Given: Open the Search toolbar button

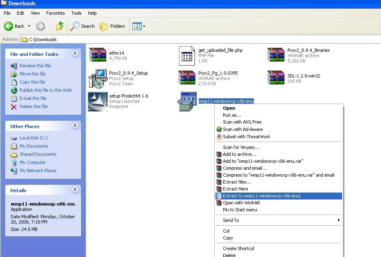Looking at the screenshot, I should click(x=82, y=26).
